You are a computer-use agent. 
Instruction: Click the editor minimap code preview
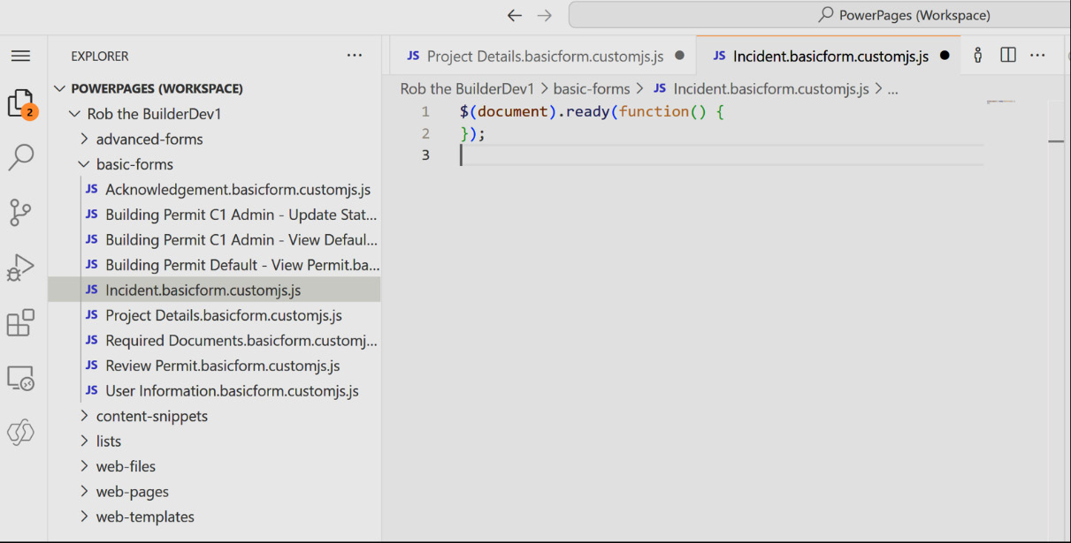click(x=1001, y=102)
